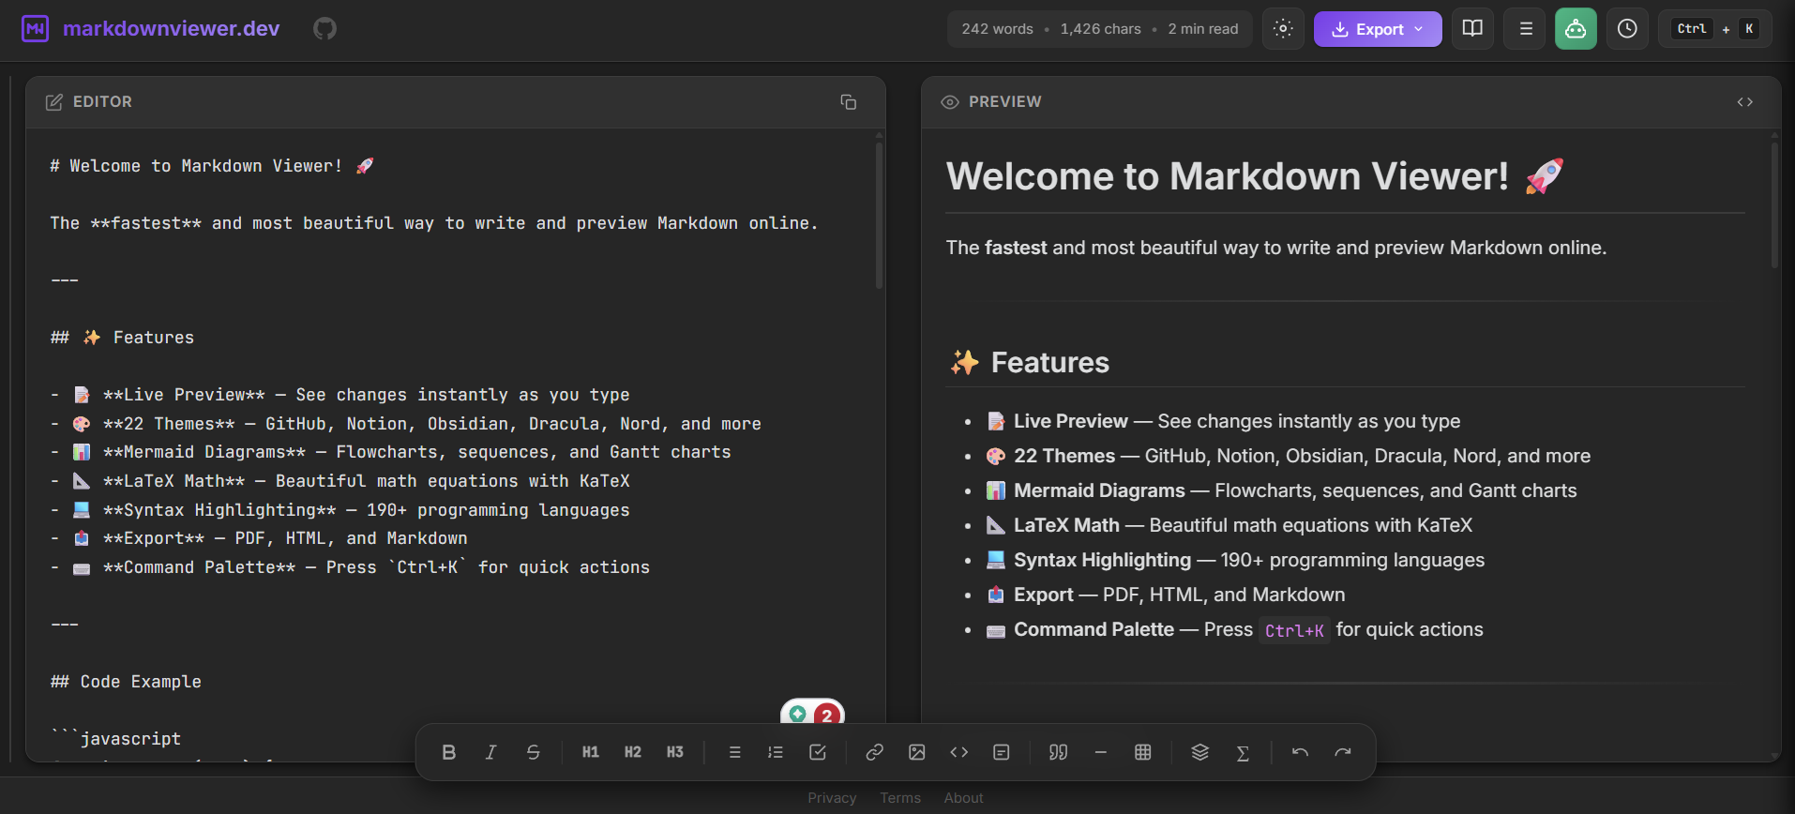This screenshot has width=1795, height=814.
Task: Insert a Mermaid diagram with layers icon
Action: coord(1200,752)
